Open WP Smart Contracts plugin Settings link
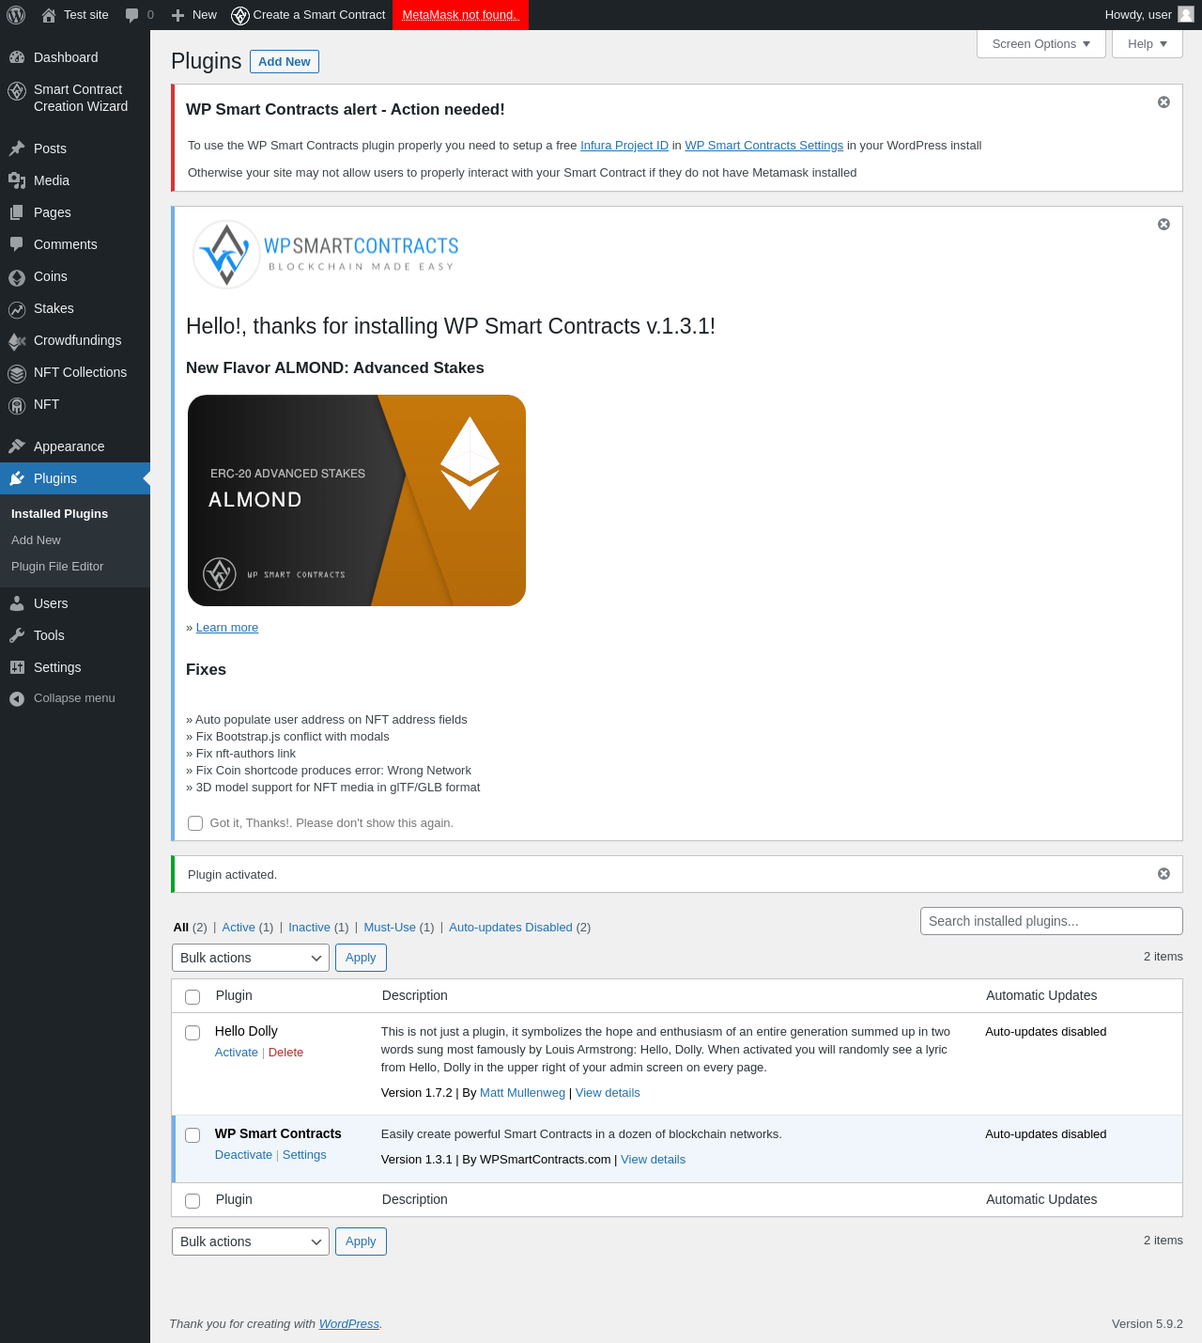This screenshot has height=1343, width=1202. pyautogui.click(x=304, y=1155)
